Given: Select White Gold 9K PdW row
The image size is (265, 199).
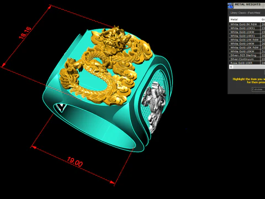Looking at the screenshot, I should 247,24.
